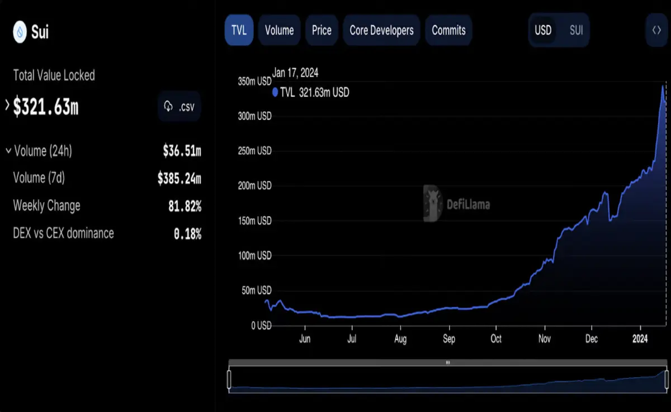The image size is (671, 412).
Task: Click the 300m USD y-axis label
Action: click(254, 116)
